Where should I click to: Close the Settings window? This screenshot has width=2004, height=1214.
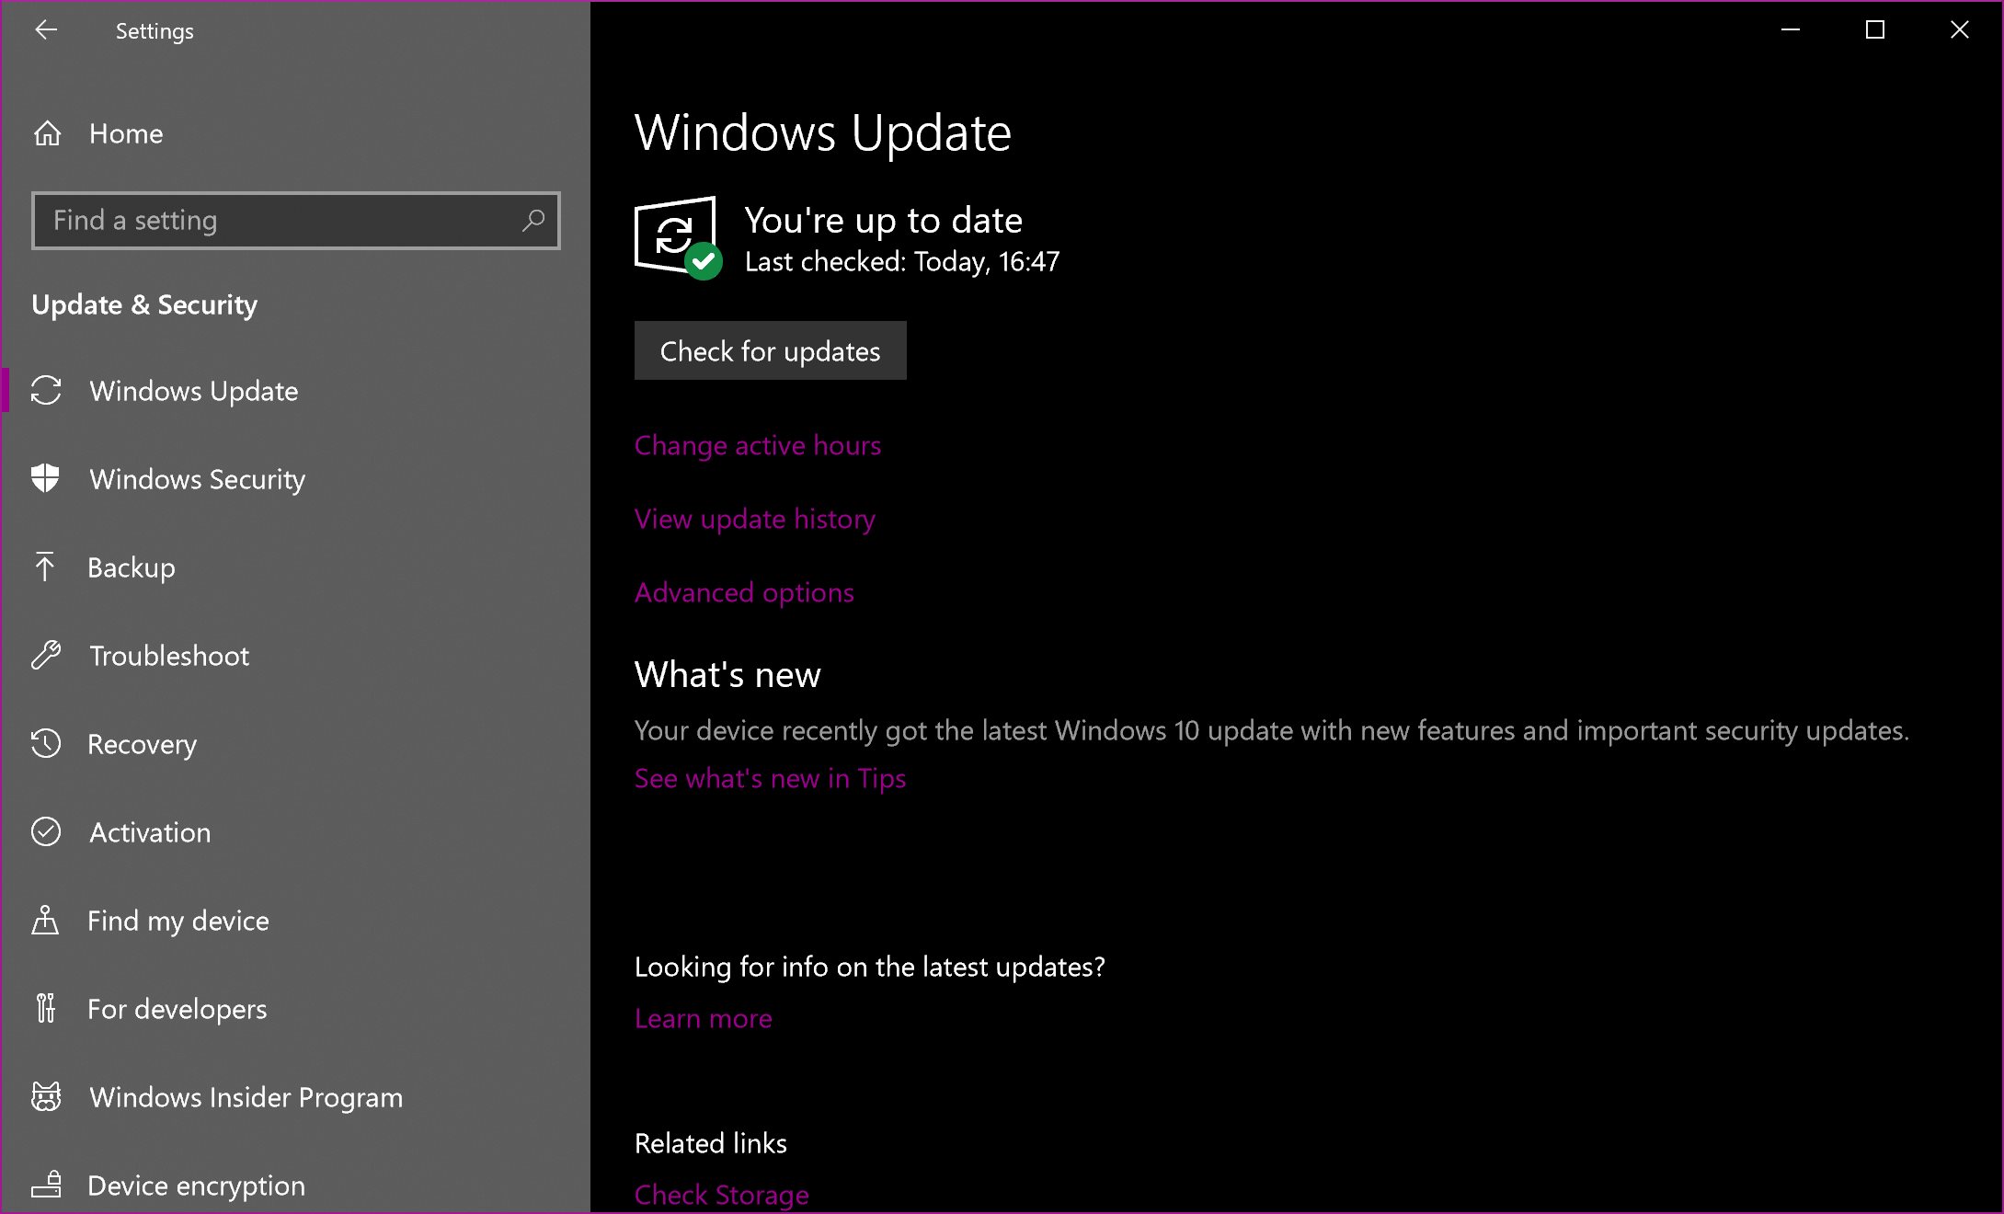[x=1960, y=30]
